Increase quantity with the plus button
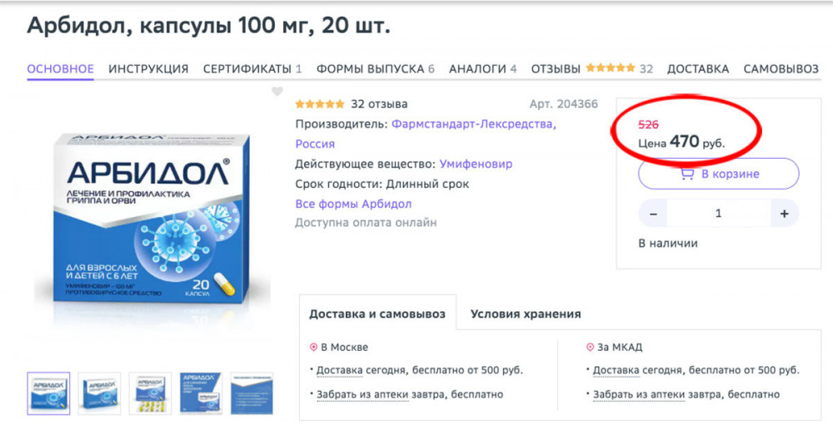Viewport: 833px width, 425px height. coord(784,214)
